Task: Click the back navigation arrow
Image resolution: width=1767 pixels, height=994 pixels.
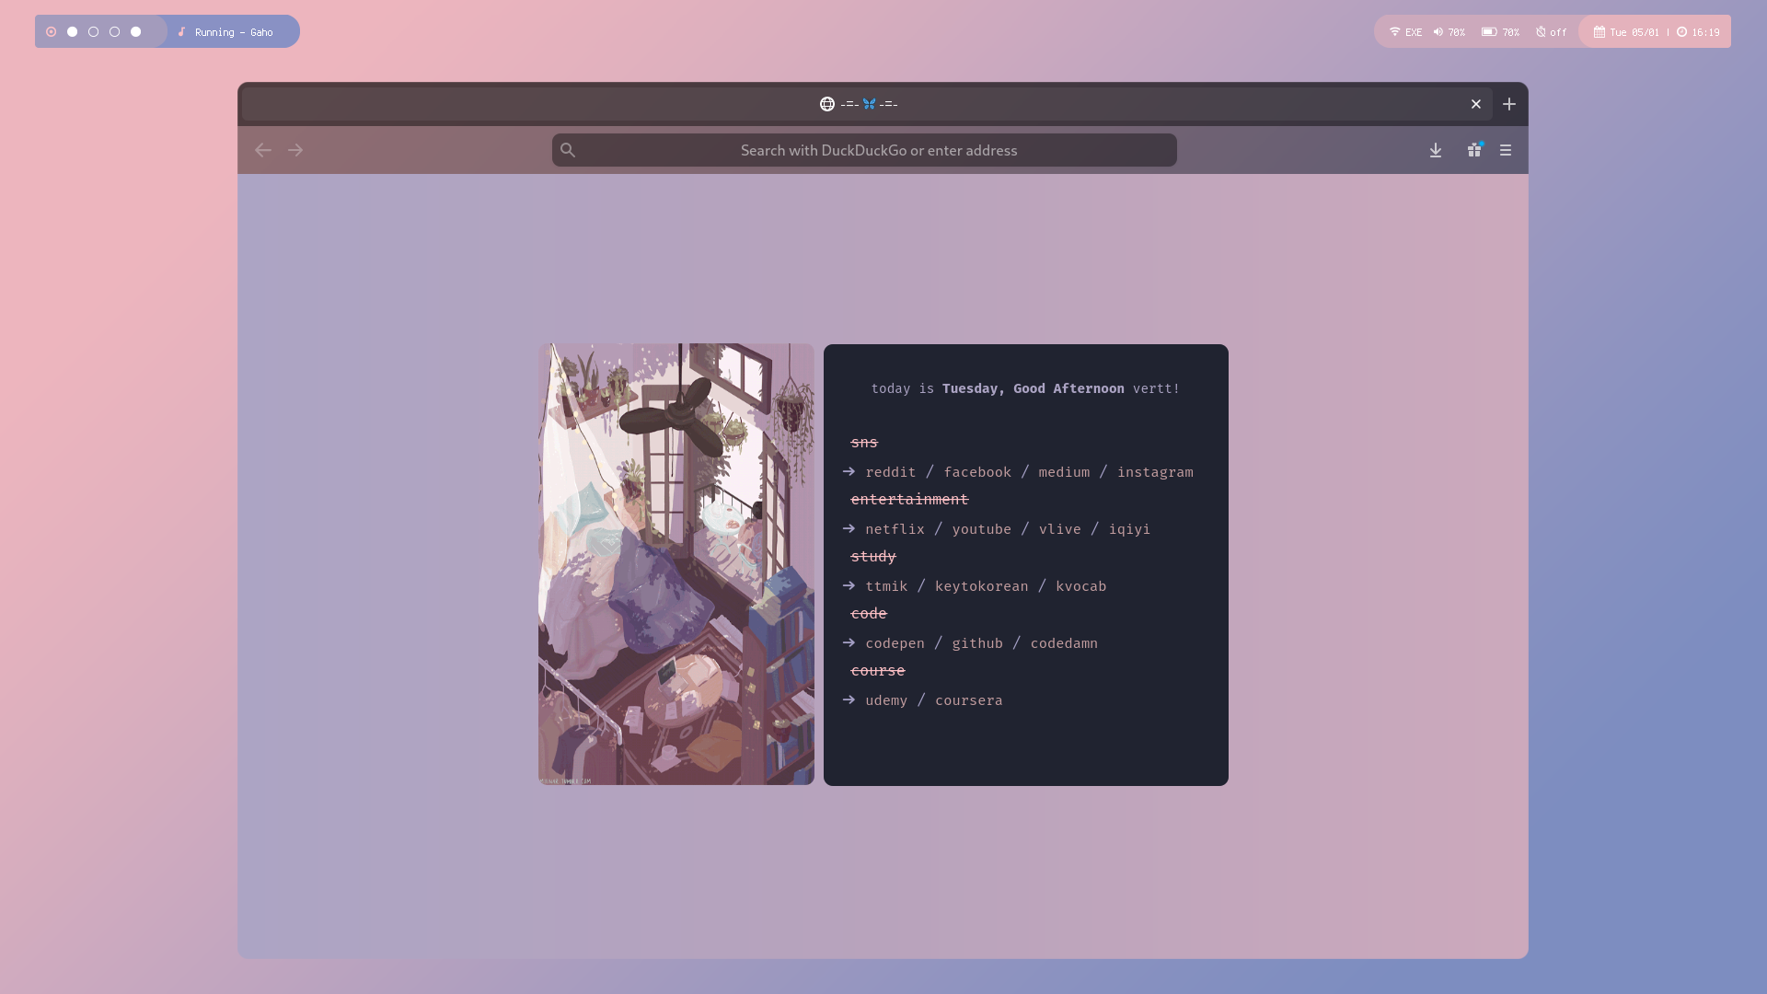Action: [263, 150]
